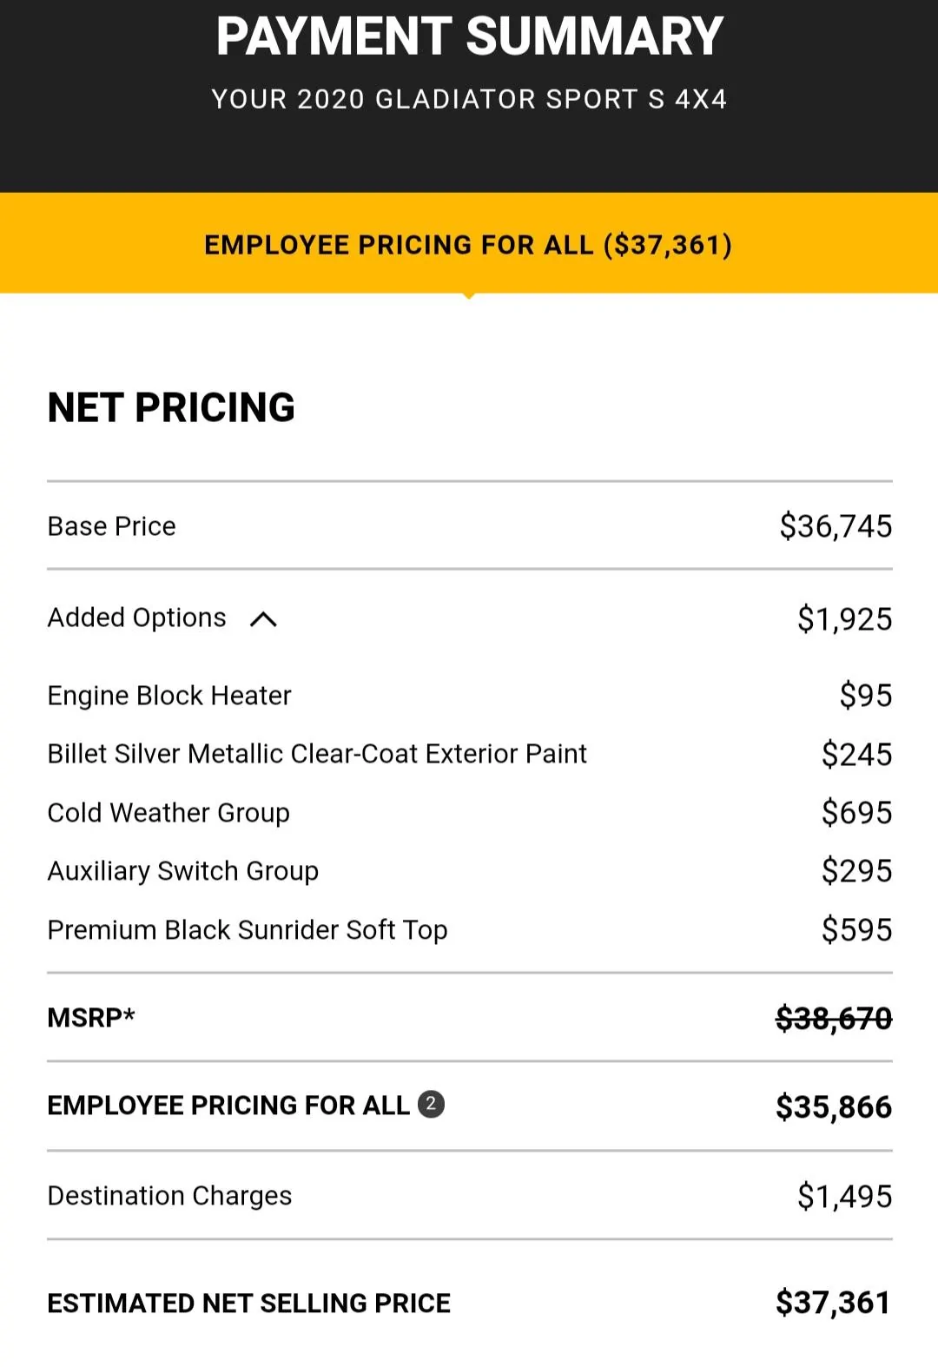Click the $37,361 net selling price amount
Viewport: 938px width, 1367px height.
coord(834,1303)
